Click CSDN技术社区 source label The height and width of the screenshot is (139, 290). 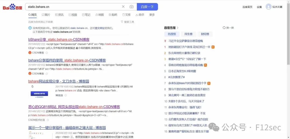point(37,120)
